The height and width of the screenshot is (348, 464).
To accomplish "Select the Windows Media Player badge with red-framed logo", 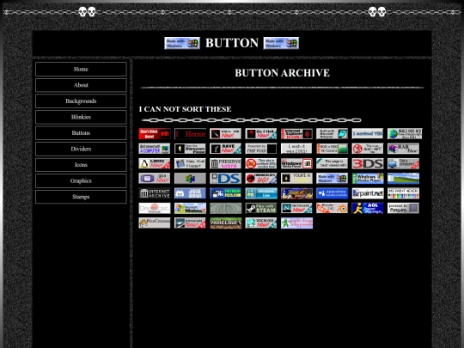I will (x=296, y=163).
